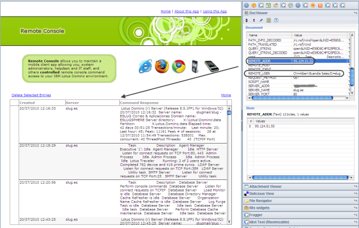Click the Name column header in Document table

[270, 35]
